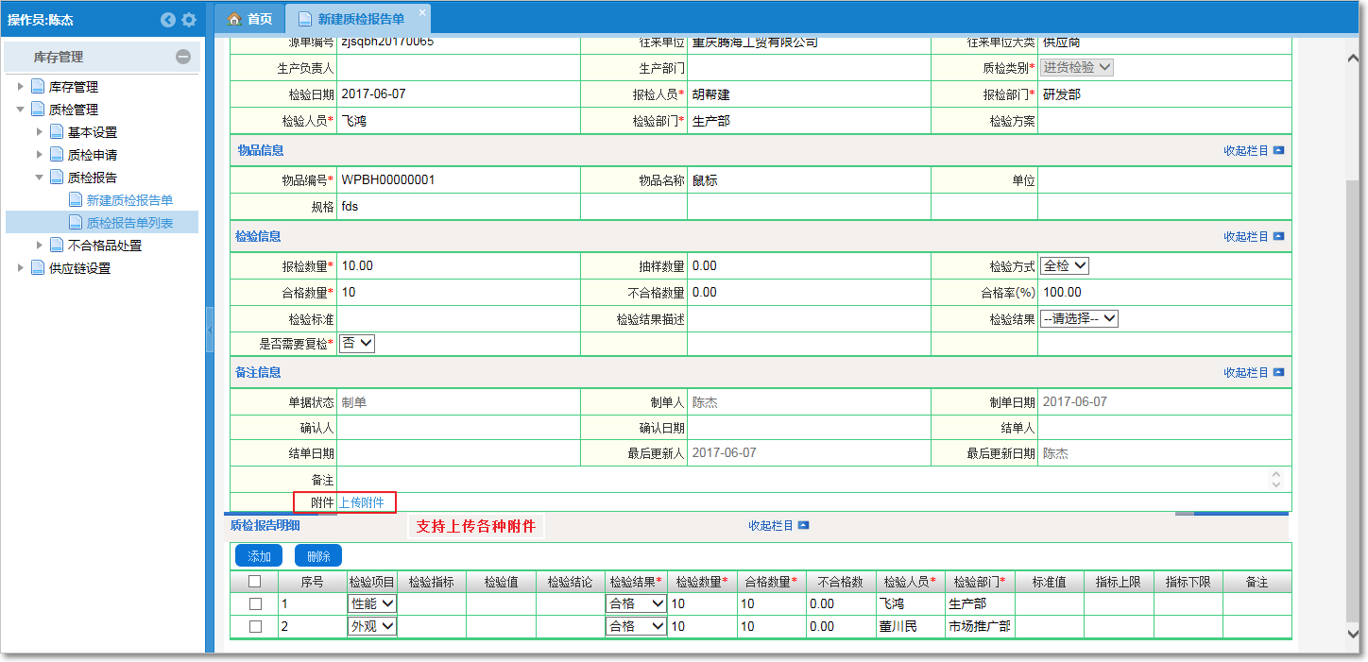Click the 备注 text input field
The width and height of the screenshot is (1368, 662).
[x=801, y=480]
